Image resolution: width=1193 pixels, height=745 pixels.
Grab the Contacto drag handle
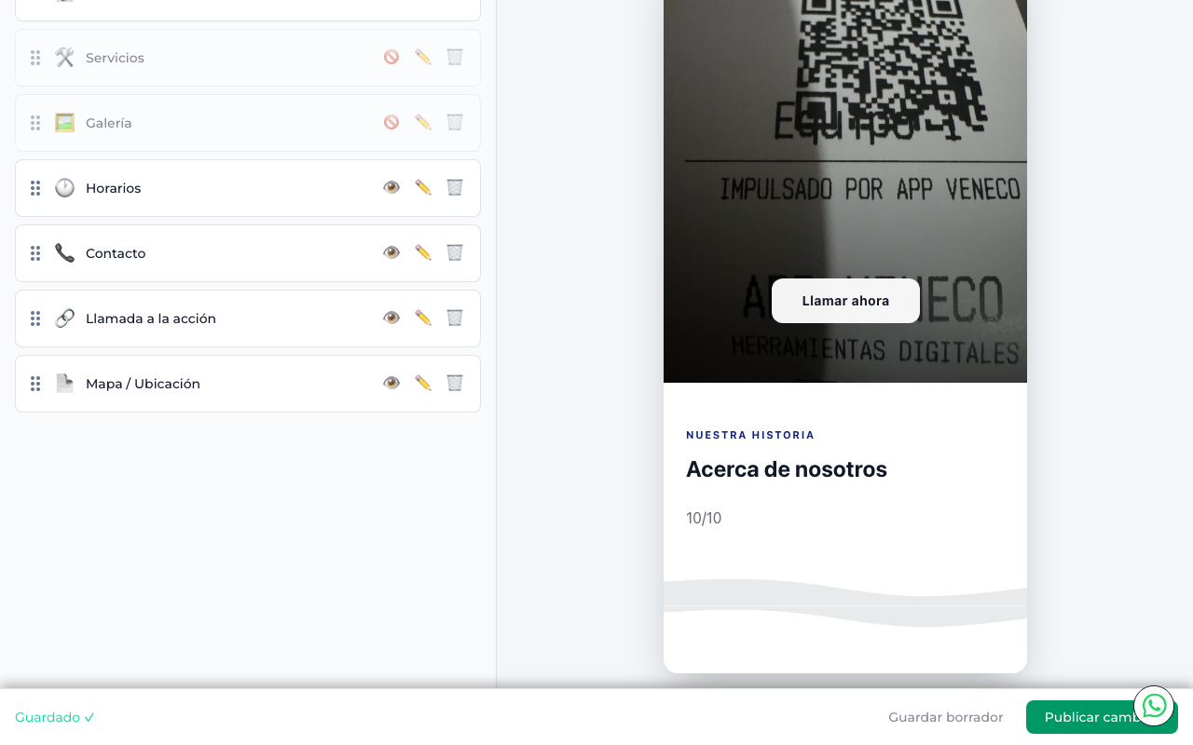pos(35,253)
